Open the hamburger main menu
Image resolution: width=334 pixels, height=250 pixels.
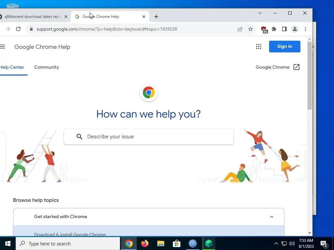(3, 47)
